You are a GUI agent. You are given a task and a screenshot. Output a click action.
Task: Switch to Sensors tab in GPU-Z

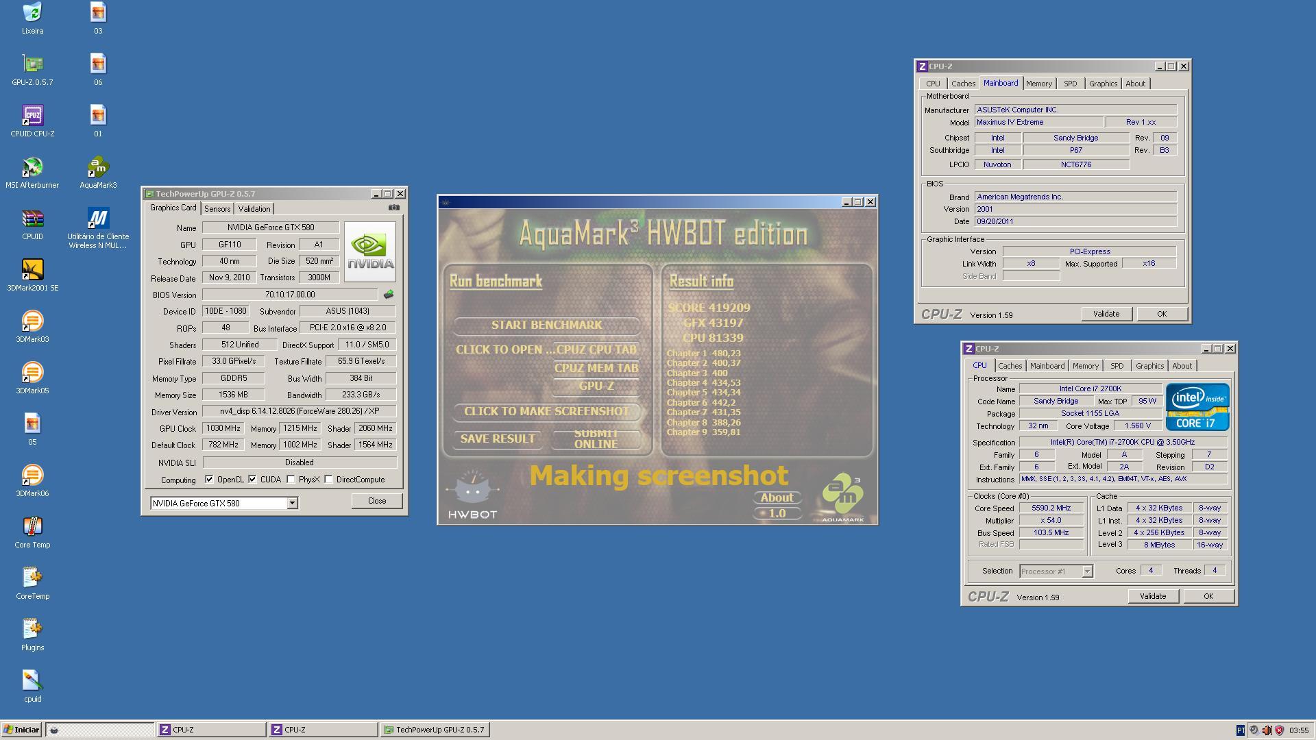pos(217,209)
